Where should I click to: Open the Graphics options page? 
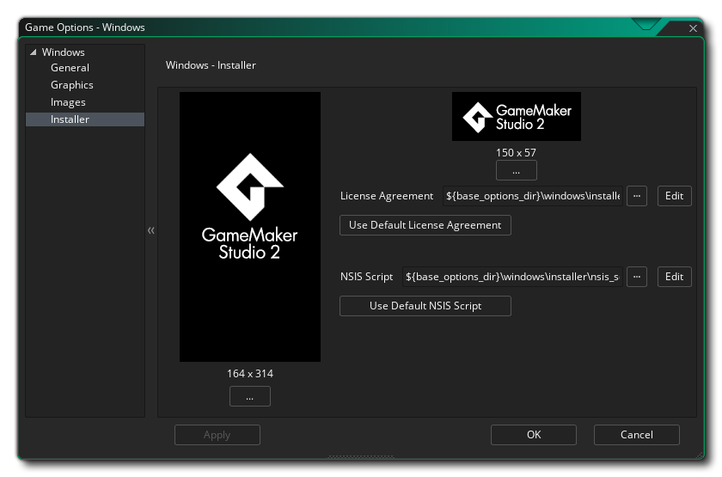(x=72, y=85)
